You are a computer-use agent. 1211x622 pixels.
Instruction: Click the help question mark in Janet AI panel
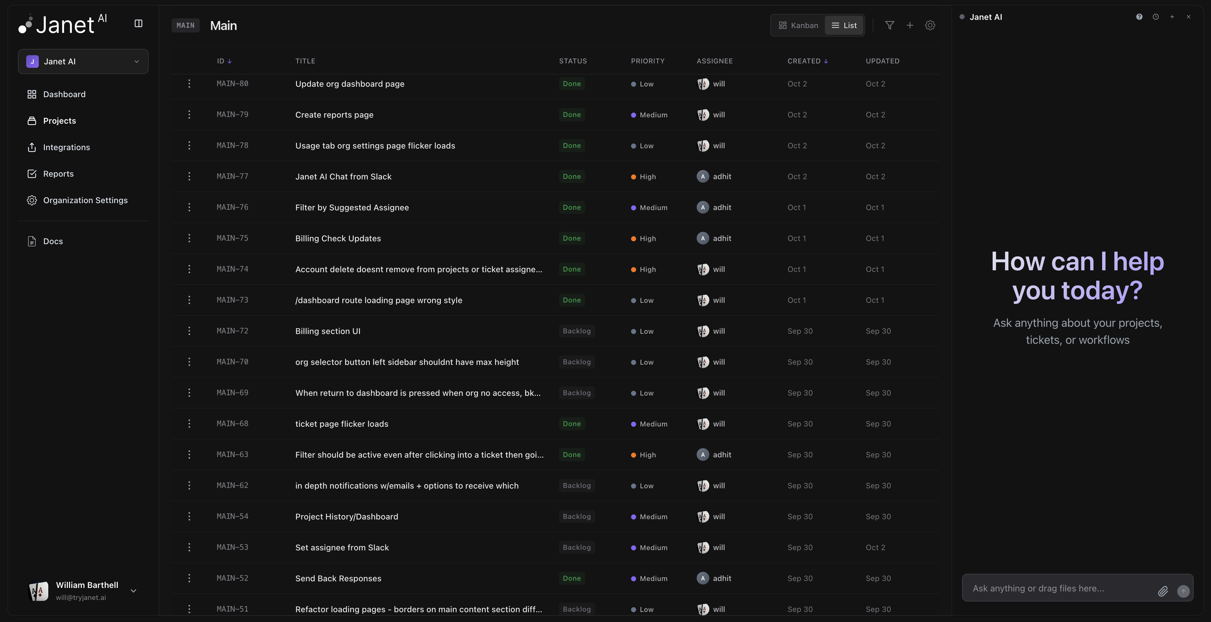coord(1139,17)
